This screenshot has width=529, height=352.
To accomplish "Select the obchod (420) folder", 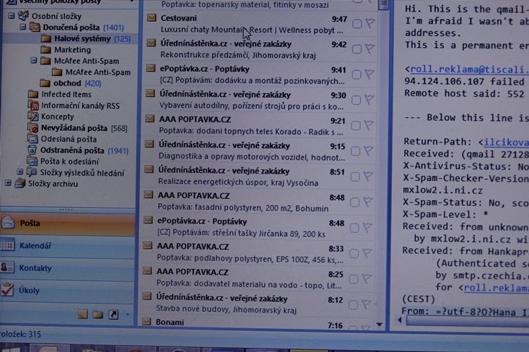I will tap(77, 83).
